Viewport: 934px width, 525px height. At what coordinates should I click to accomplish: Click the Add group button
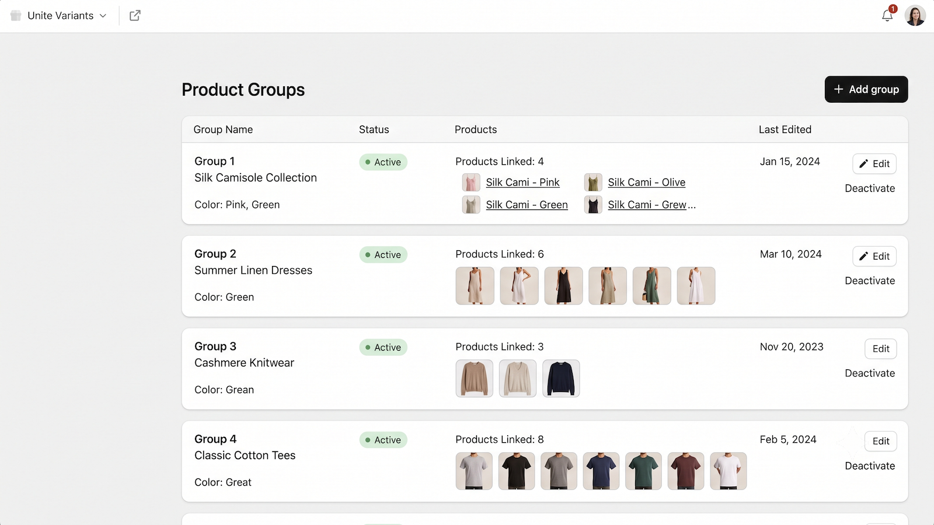coord(866,89)
